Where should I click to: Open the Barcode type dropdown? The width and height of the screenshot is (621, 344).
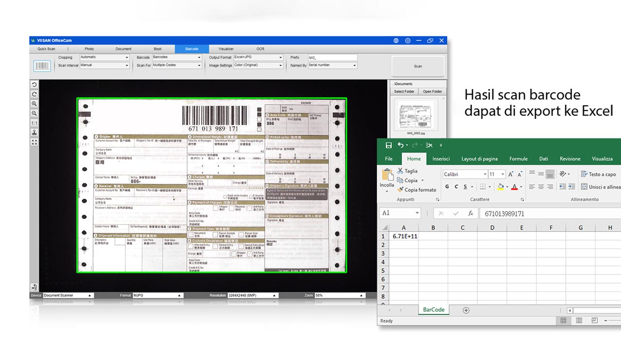click(x=177, y=57)
